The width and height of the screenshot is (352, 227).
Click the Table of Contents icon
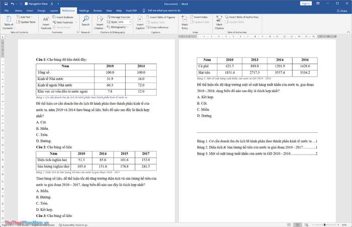(x=9, y=22)
